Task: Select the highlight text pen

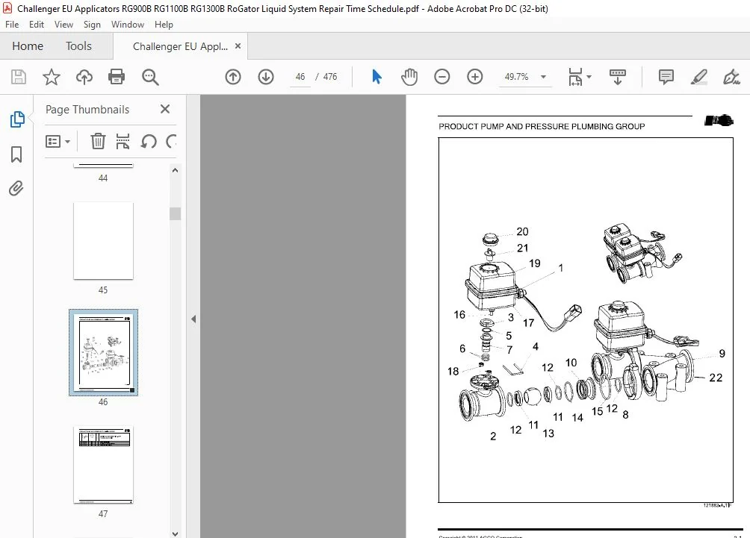Action: (x=698, y=77)
